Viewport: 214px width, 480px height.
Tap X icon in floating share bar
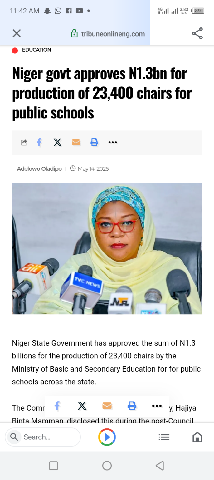coord(82,406)
